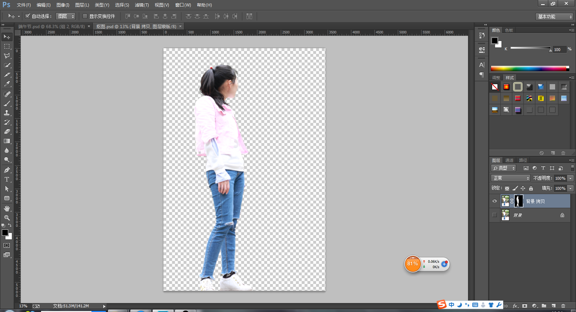Select the Lasso tool
Image resolution: width=576 pixels, height=312 pixels.
pyautogui.click(x=7, y=56)
